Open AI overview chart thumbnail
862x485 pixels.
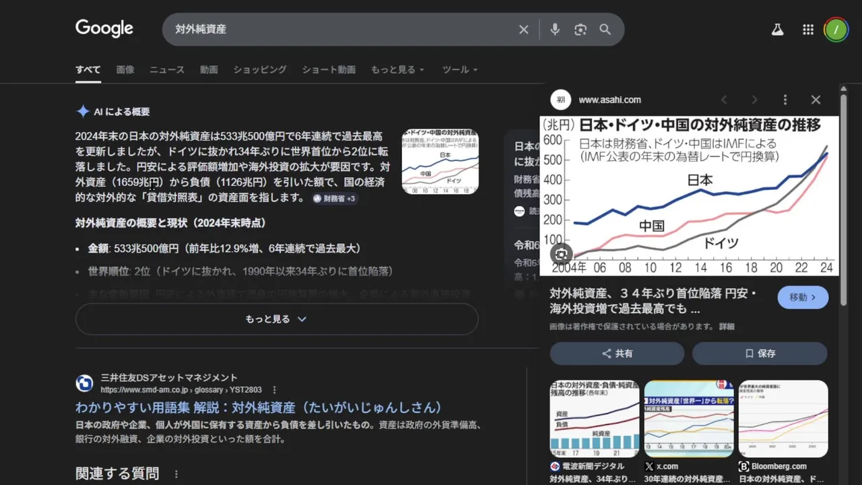(x=440, y=162)
